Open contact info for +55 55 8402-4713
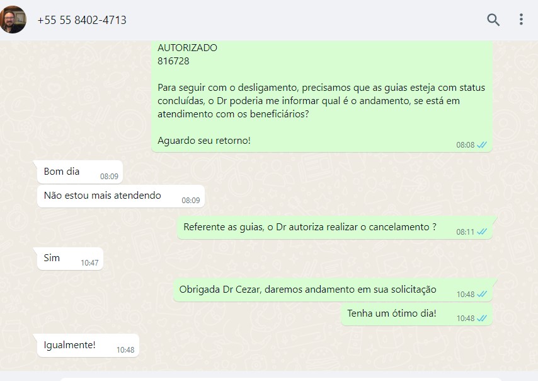 pyautogui.click(x=82, y=20)
